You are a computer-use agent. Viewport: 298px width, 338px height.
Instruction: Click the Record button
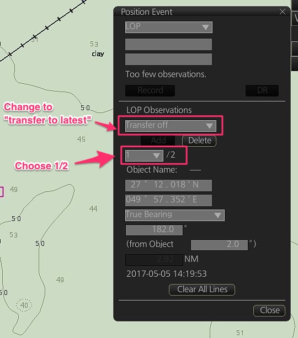tap(150, 90)
